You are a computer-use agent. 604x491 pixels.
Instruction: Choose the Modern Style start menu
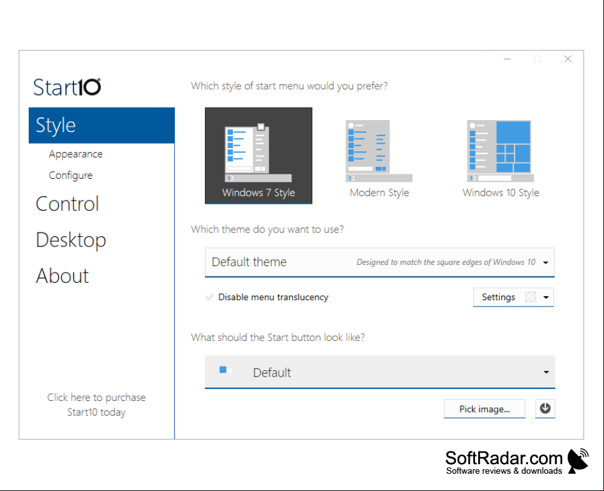[x=379, y=158]
